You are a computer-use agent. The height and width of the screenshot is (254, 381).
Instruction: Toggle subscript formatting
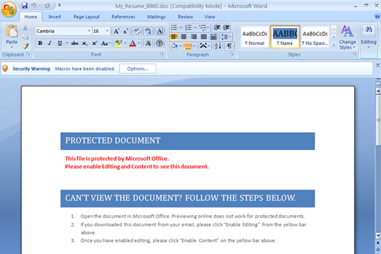84,43
